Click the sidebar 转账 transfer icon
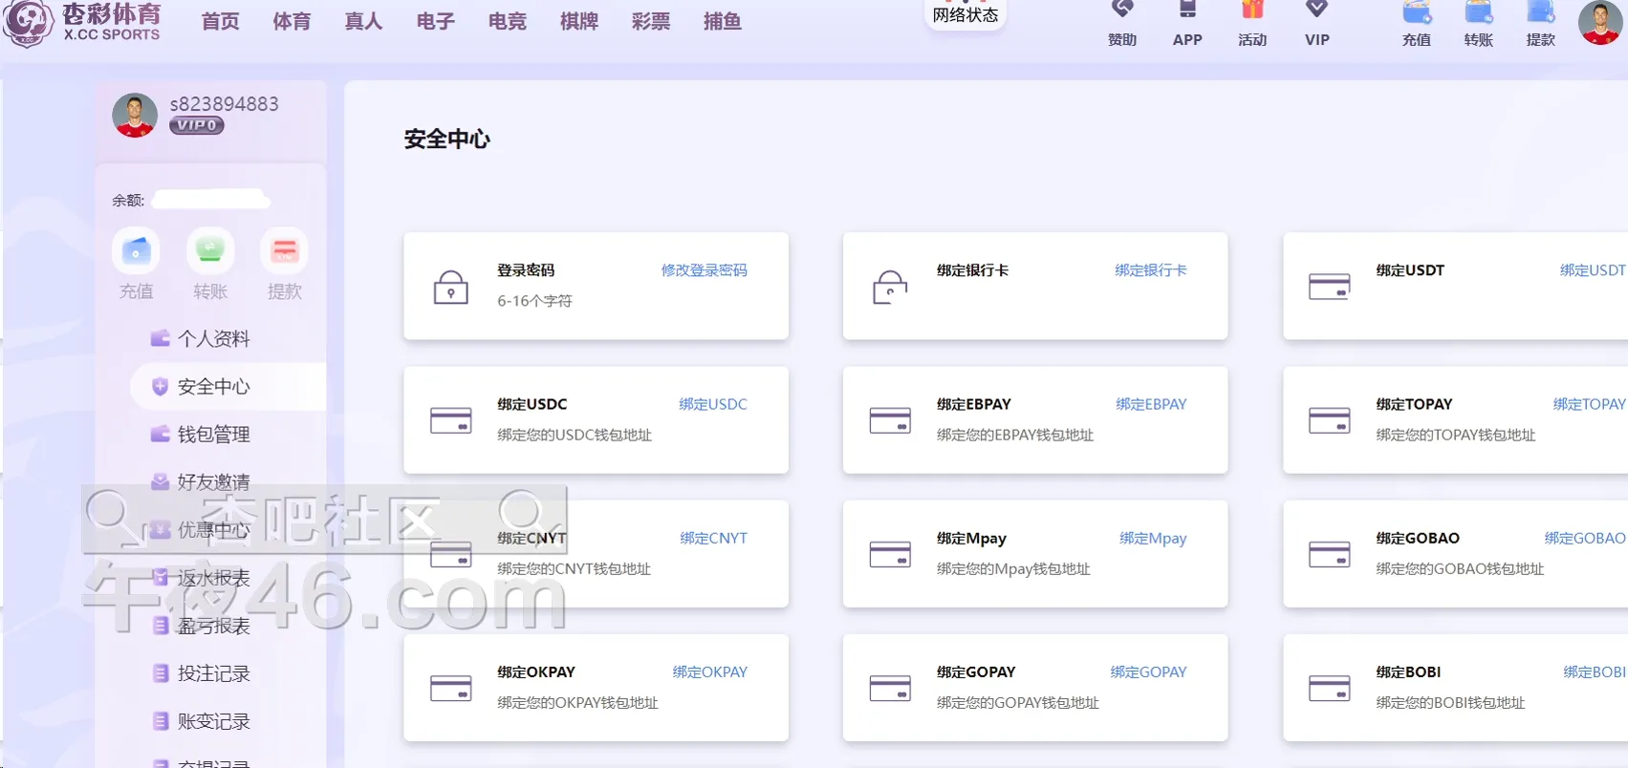The height and width of the screenshot is (768, 1628). point(210,251)
